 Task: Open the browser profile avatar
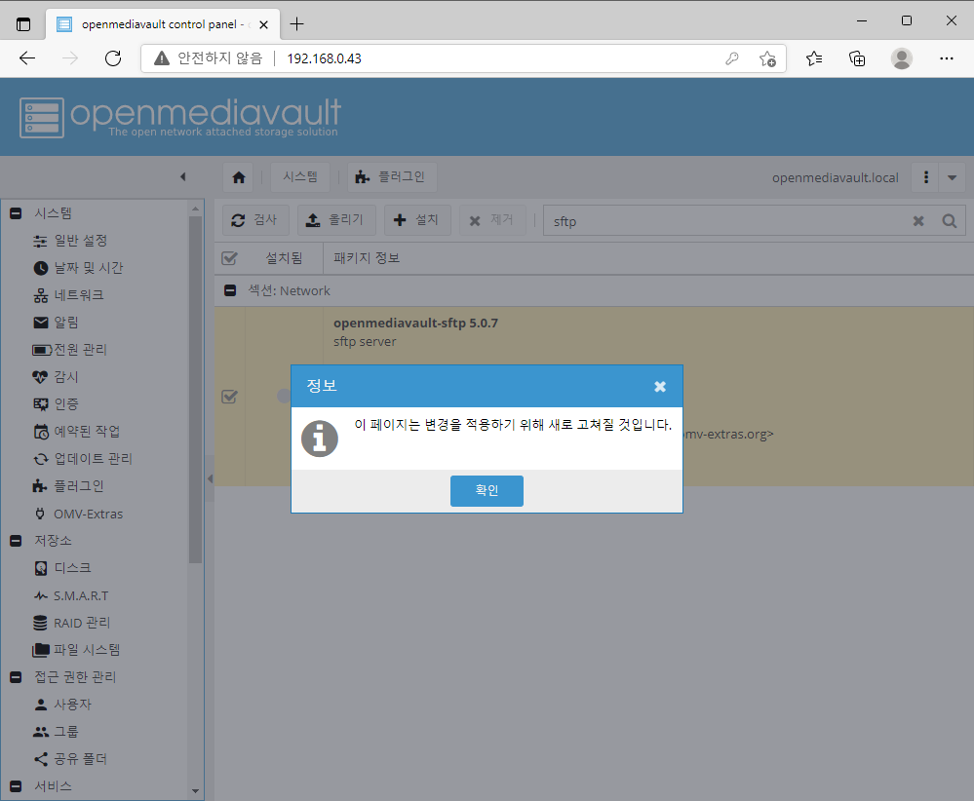901,58
